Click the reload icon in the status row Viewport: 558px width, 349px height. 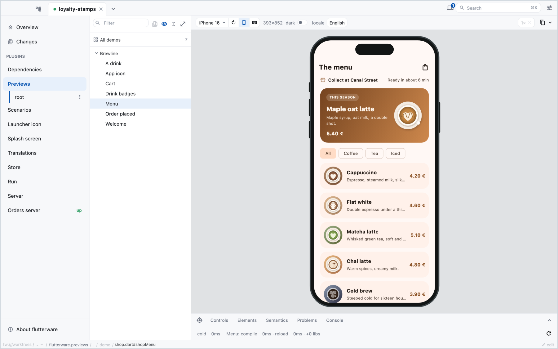tap(549, 333)
